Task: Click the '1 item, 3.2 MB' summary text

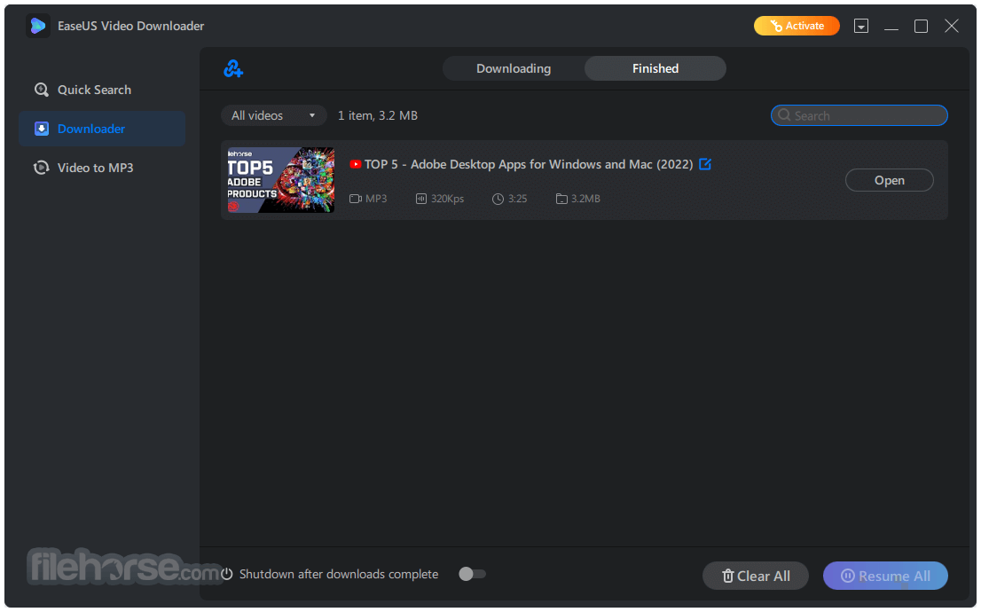Action: 378,115
